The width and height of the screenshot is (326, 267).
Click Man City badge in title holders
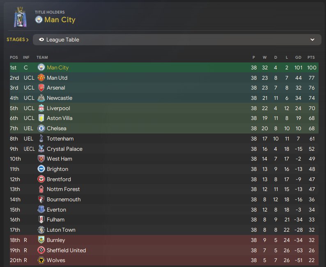[39, 20]
